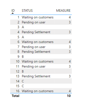Click the Total value 10
The width and height of the screenshot is (98, 106).
click(69, 96)
